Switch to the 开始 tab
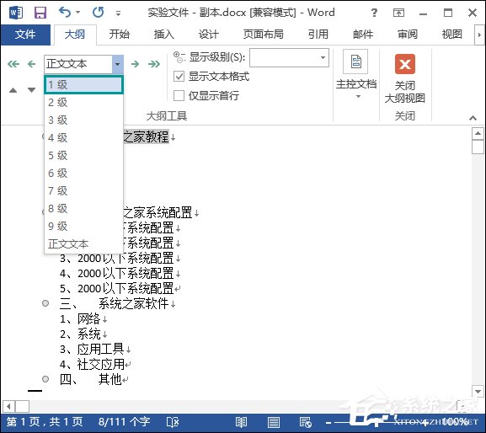486x433 pixels. click(x=119, y=34)
